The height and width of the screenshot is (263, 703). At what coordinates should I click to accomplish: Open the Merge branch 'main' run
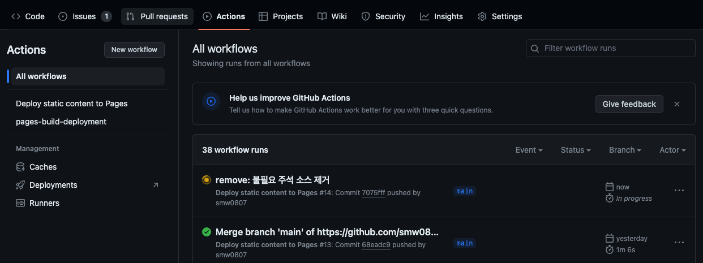pos(327,232)
